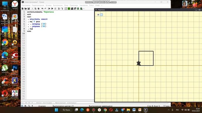Viewport: 202px width, 113px height.
Task: Open the dark grid actor icon next to the green one
Action: point(72,8)
